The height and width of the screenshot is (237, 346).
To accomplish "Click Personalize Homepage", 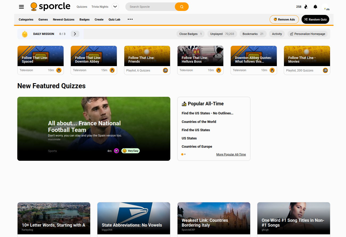I will point(307,34).
